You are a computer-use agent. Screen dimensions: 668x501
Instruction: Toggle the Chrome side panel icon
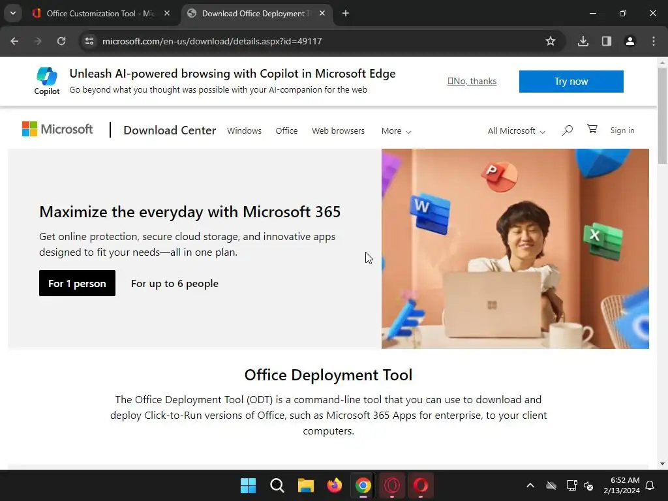click(x=607, y=41)
